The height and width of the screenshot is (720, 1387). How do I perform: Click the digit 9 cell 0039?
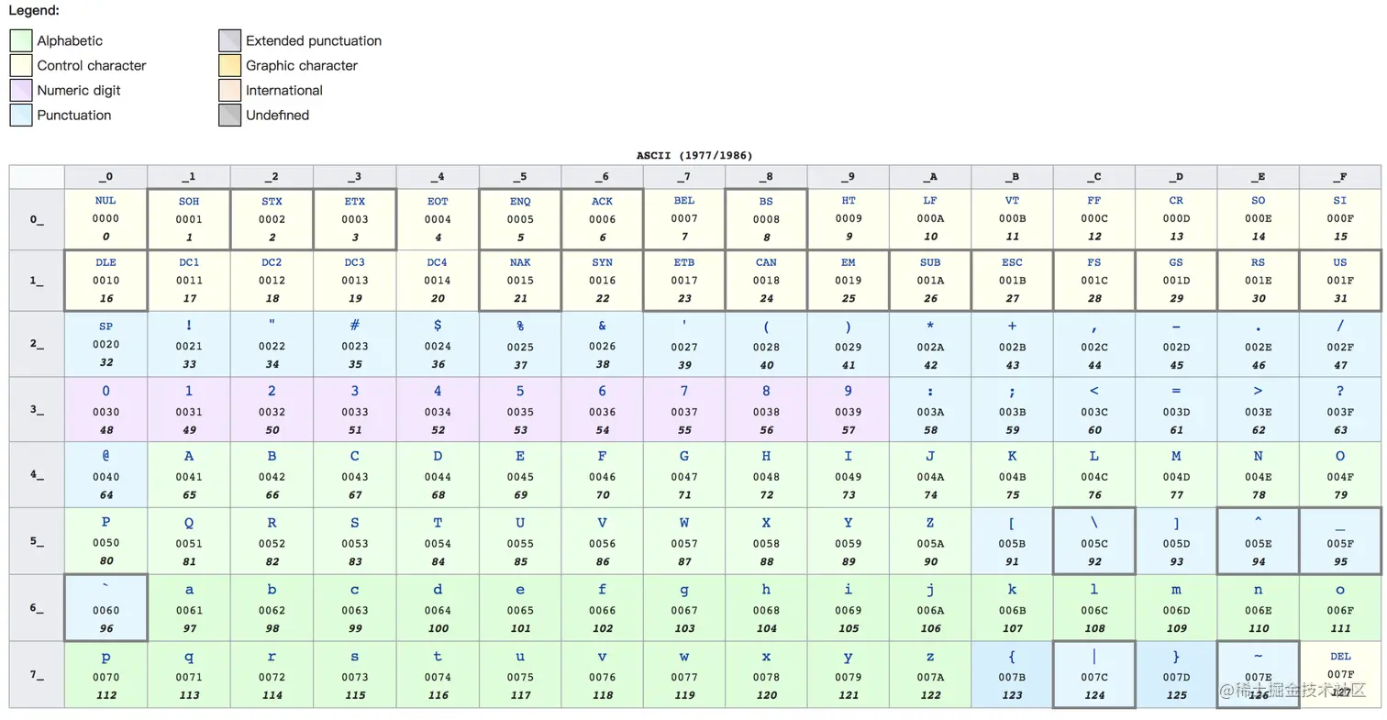click(849, 409)
